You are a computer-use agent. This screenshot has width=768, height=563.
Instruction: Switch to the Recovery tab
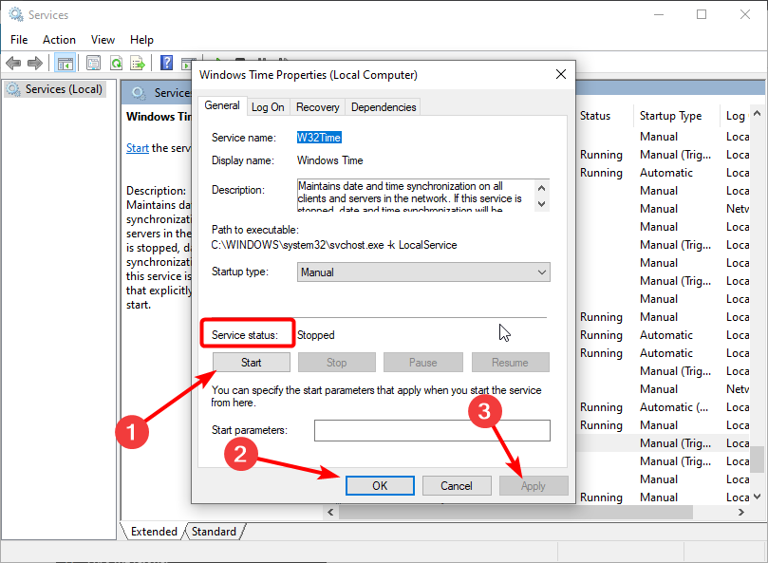click(317, 107)
